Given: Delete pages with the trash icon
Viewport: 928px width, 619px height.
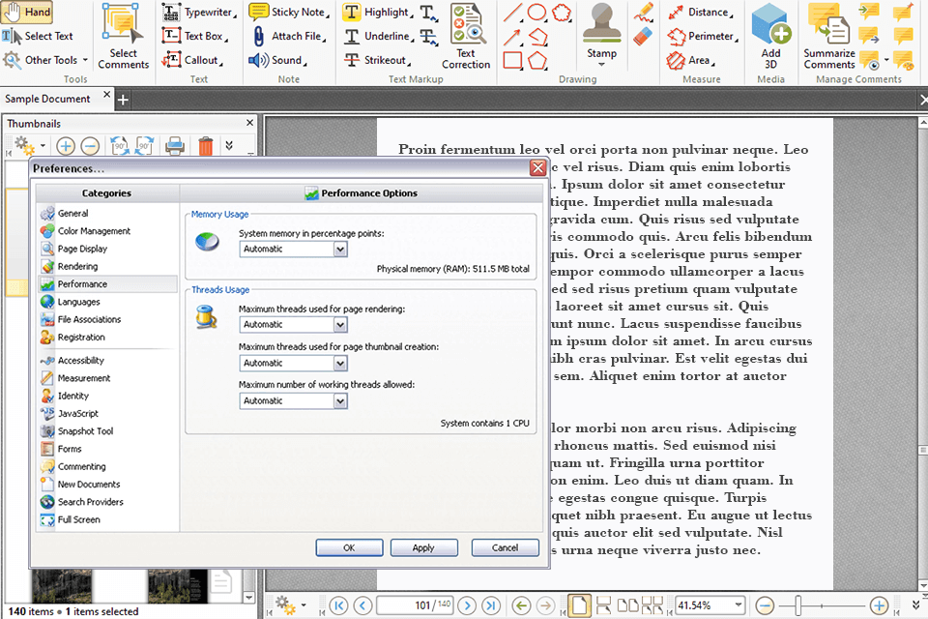Looking at the screenshot, I should (205, 146).
